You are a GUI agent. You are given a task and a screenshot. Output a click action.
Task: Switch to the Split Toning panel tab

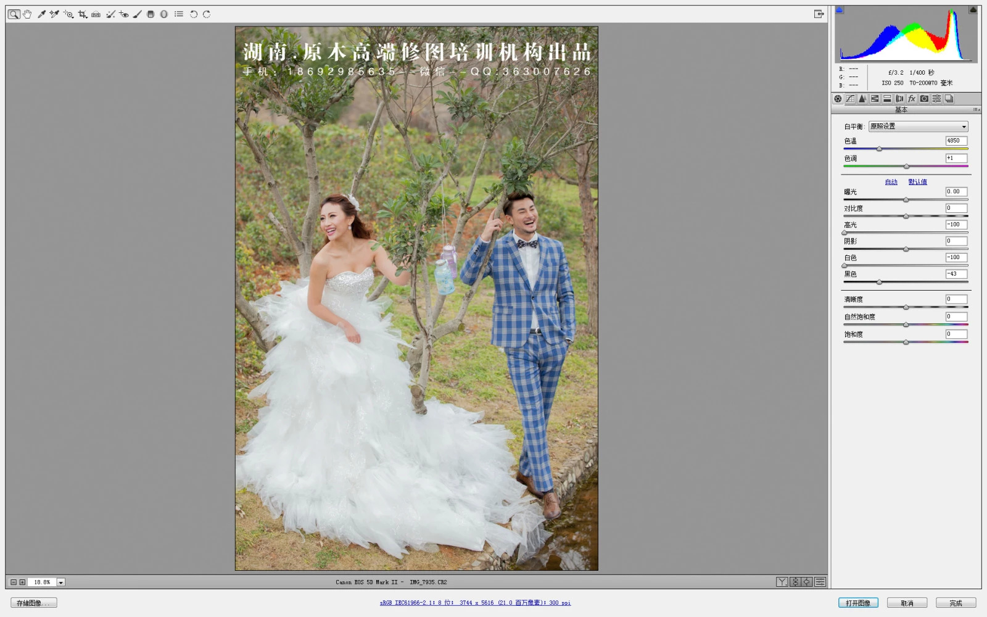tap(887, 99)
